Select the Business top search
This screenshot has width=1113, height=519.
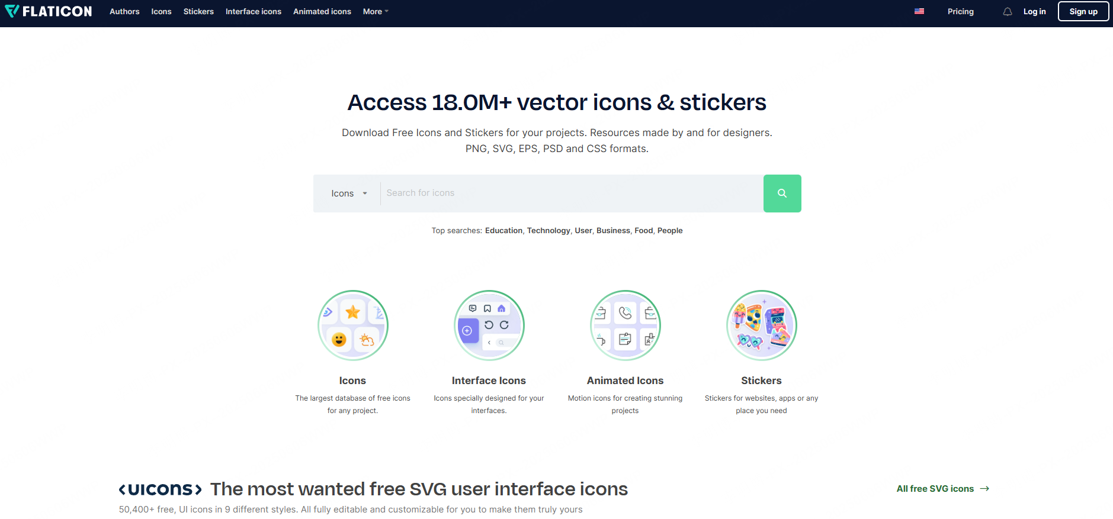point(613,231)
